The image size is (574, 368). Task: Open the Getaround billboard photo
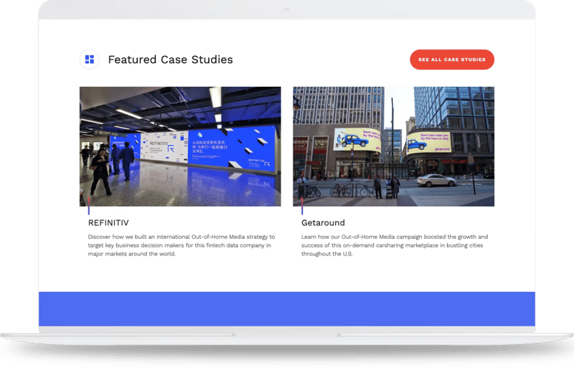pyautogui.click(x=393, y=146)
